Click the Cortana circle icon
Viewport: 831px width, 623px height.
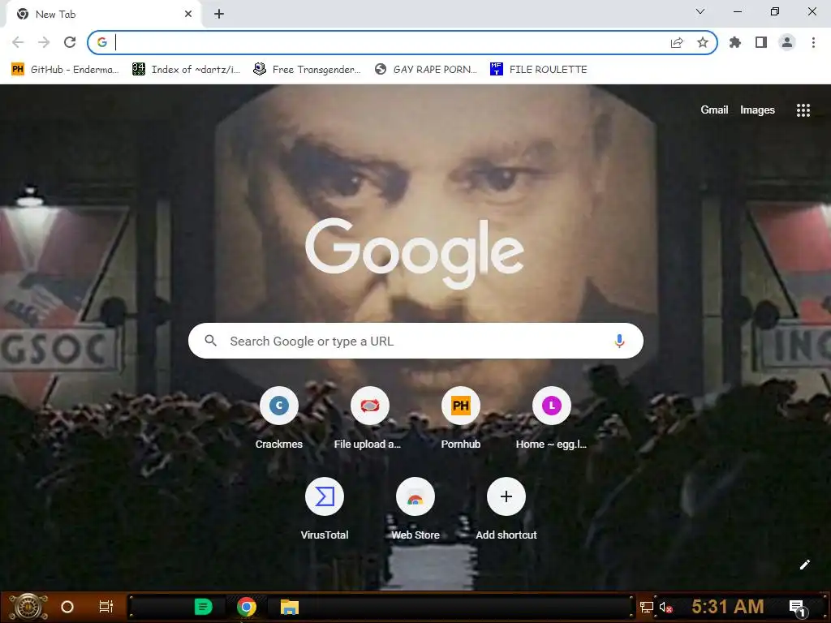point(67,607)
